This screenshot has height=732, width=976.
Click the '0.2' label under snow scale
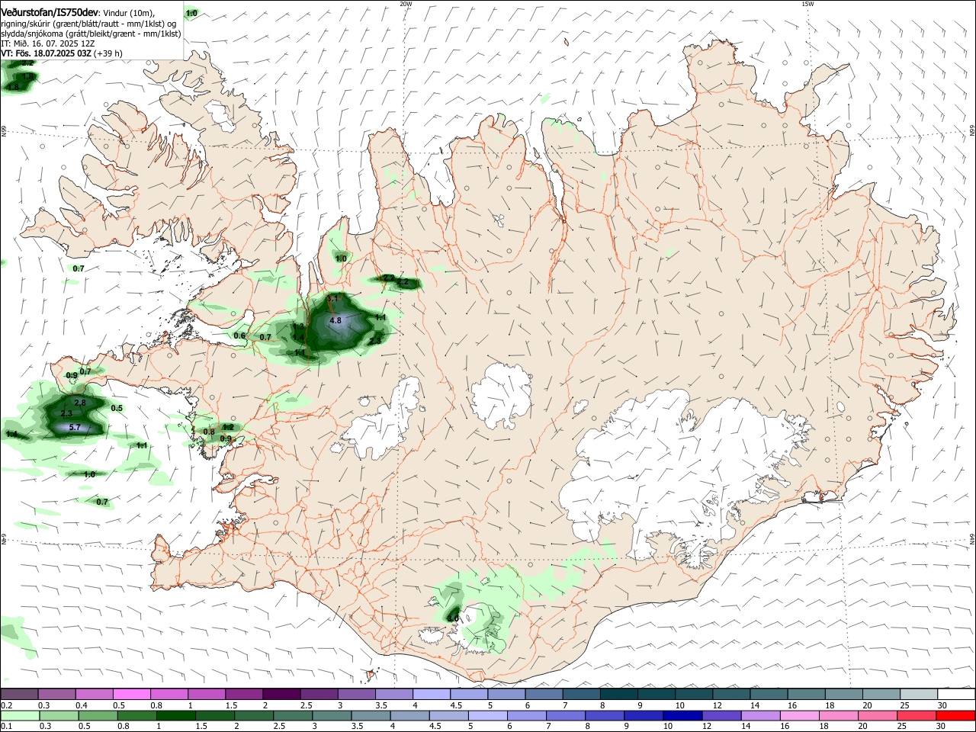click(6, 705)
